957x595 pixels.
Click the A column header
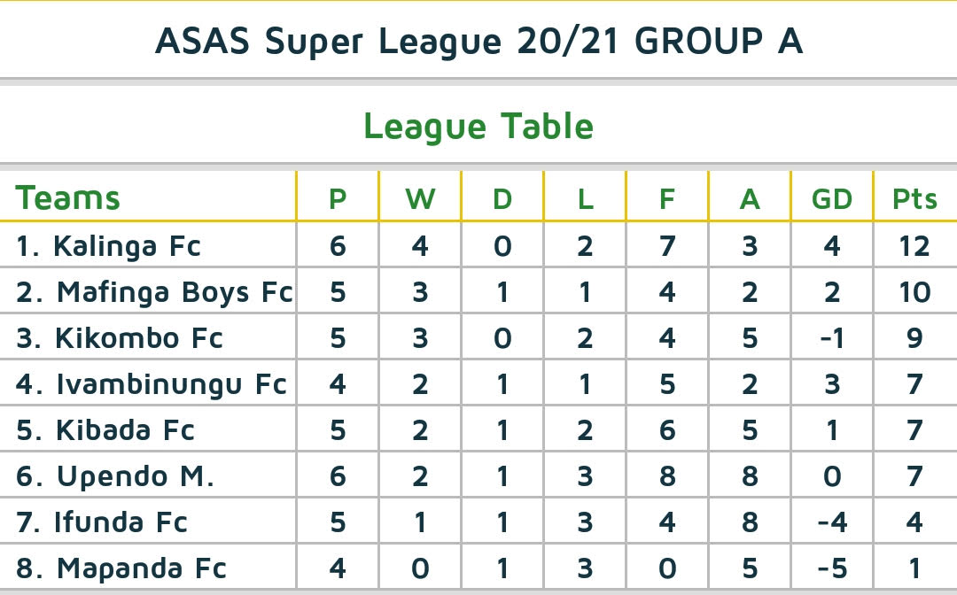pos(750,198)
